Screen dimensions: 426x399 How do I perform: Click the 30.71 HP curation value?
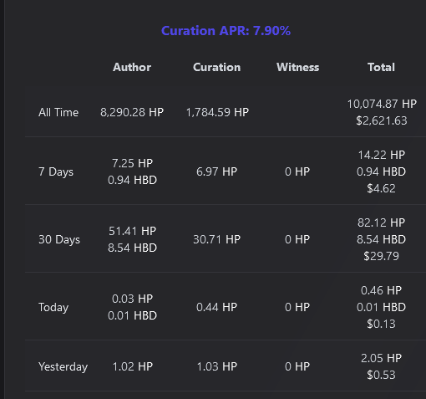pos(216,239)
